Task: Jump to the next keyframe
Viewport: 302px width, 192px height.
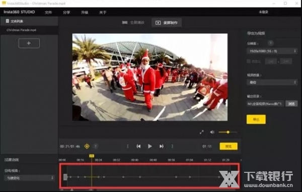Action: point(162,146)
